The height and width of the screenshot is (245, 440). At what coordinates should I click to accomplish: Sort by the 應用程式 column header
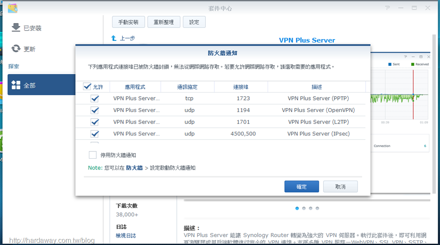(x=135, y=87)
